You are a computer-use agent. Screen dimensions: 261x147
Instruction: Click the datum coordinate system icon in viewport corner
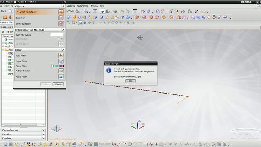pos(57,128)
